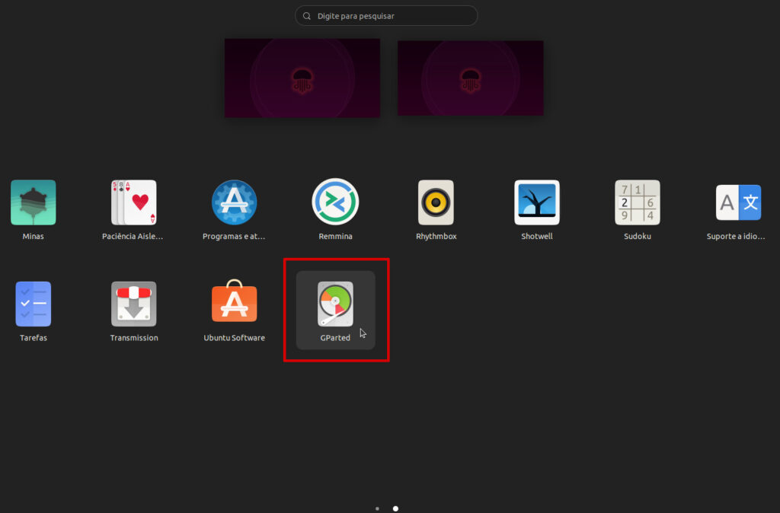The width and height of the screenshot is (780, 513).
Task: Click the "Shotwell" label text
Action: 537,236
